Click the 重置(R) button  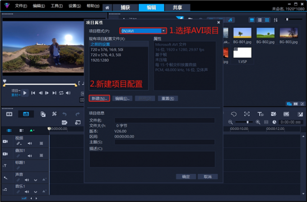pyautogui.click(x=168, y=99)
